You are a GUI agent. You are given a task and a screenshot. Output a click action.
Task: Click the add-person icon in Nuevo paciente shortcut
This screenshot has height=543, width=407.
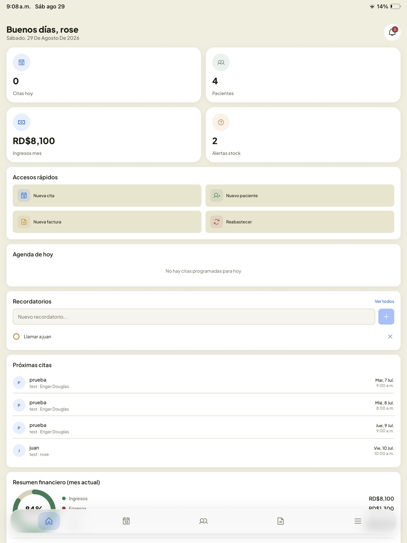tap(217, 196)
